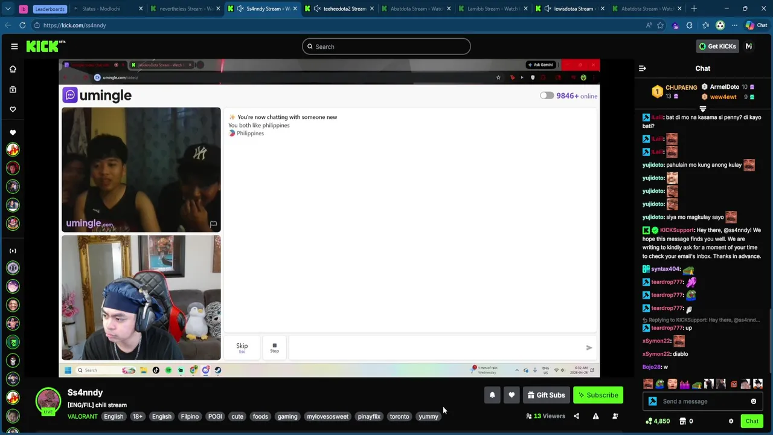Open browser menu three dots
The height and width of the screenshot is (435, 773).
point(734,25)
